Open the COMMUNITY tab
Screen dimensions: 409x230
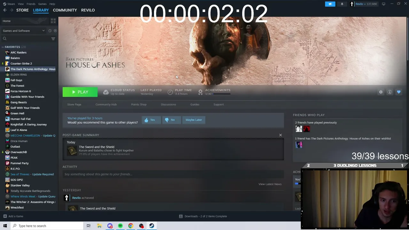[65, 10]
